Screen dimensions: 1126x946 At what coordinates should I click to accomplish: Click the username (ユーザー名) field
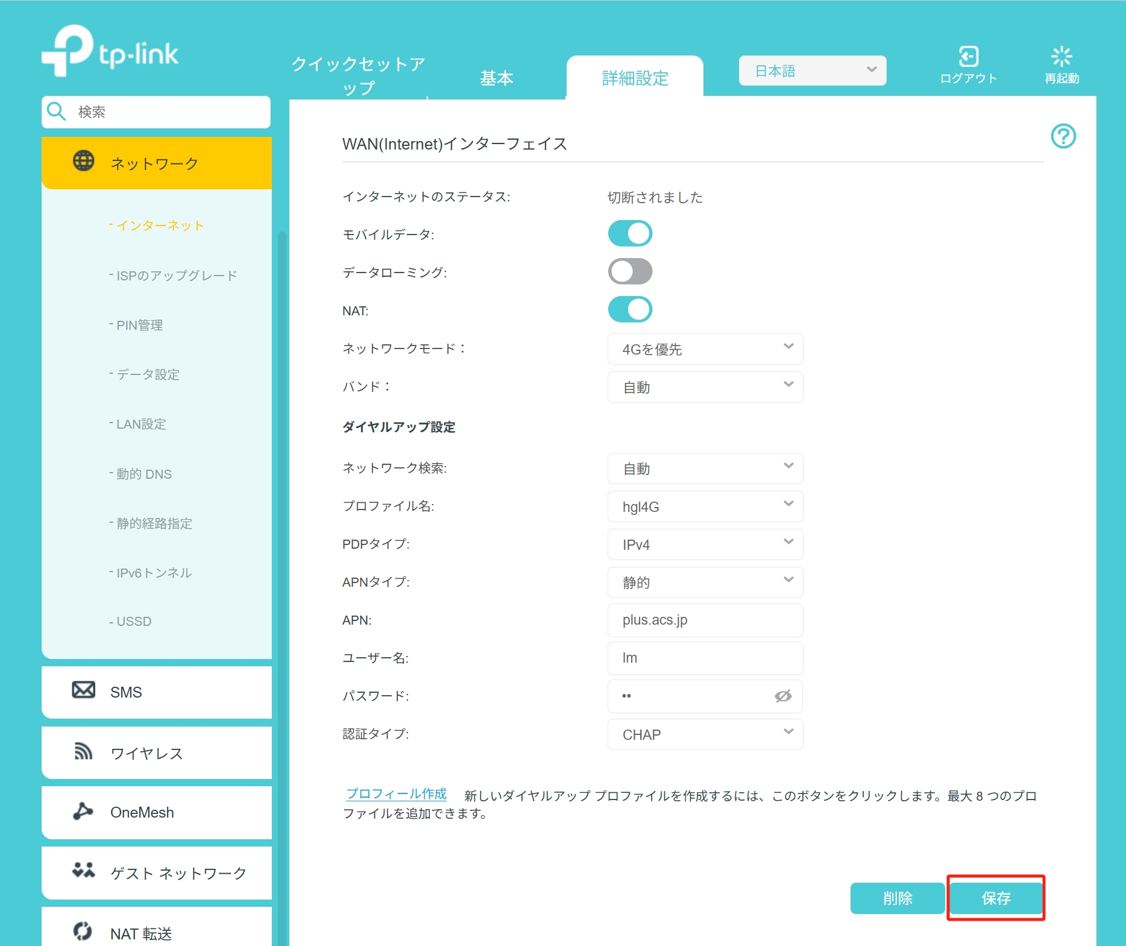705,658
